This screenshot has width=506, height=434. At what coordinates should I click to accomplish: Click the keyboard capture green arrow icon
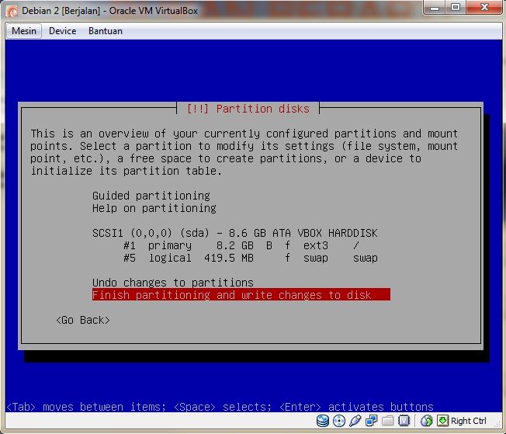coord(442,421)
